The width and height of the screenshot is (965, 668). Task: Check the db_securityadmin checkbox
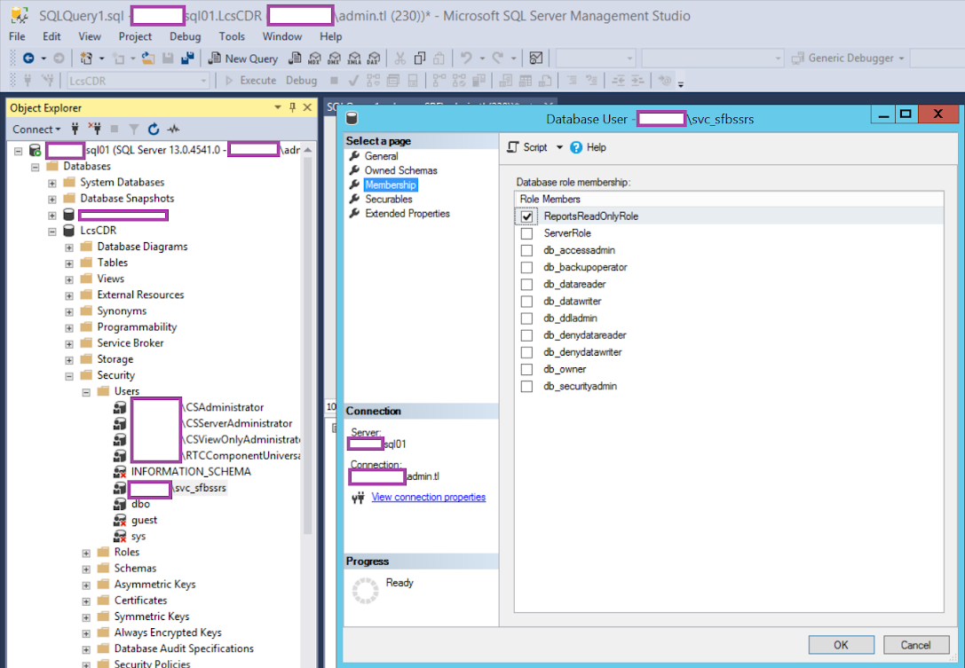[526, 386]
